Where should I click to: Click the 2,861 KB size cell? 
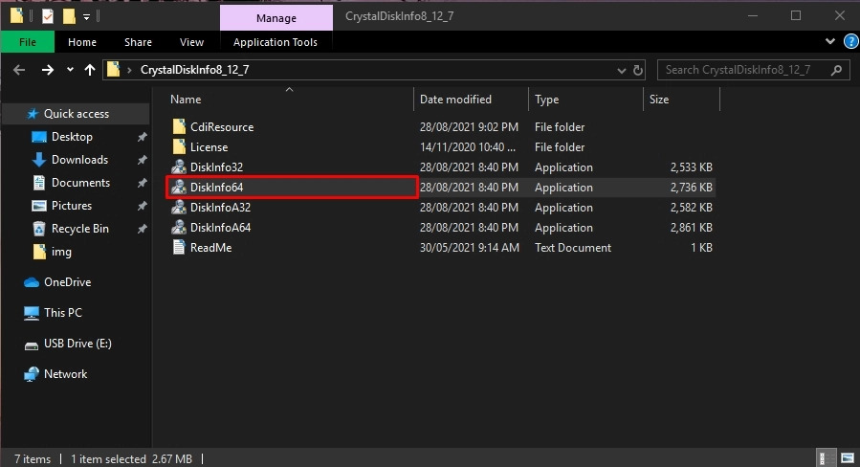pyautogui.click(x=691, y=227)
